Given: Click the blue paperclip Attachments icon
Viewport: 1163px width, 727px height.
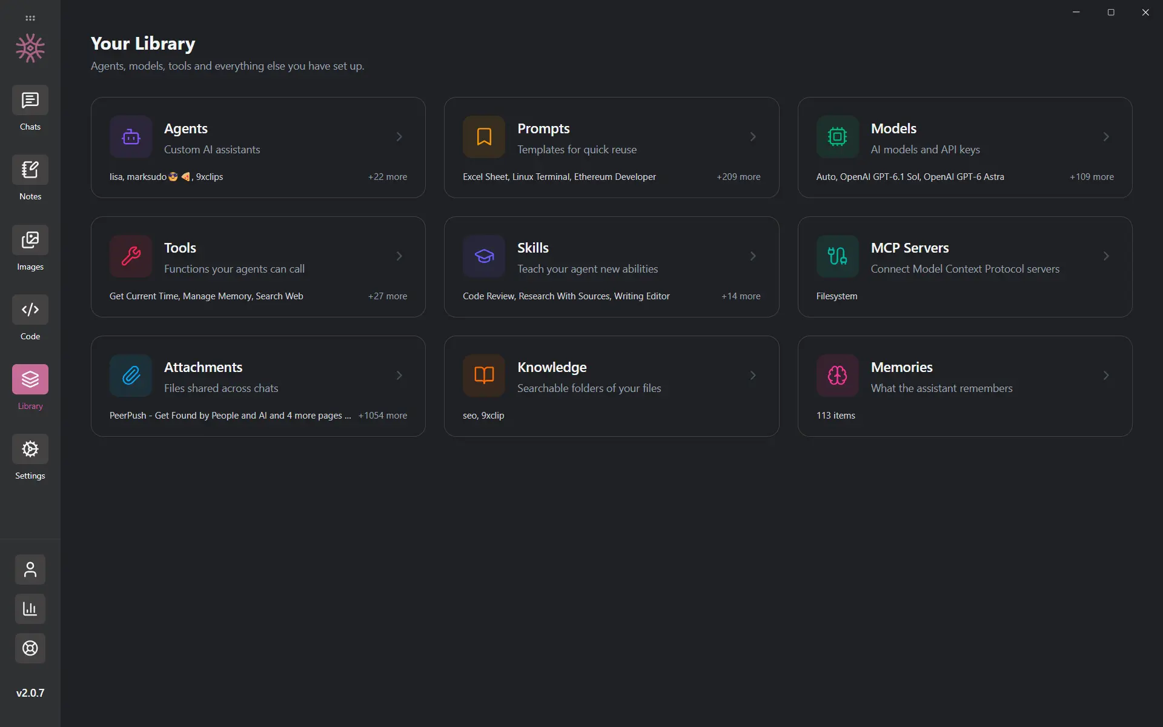Looking at the screenshot, I should tap(131, 376).
